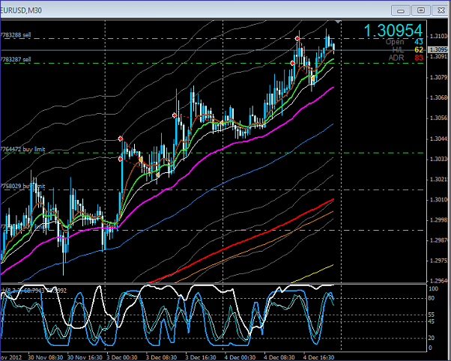Click the orange close arrow just before 4 Dec 00:30
The width and height of the screenshot is (451, 361).
222,123
